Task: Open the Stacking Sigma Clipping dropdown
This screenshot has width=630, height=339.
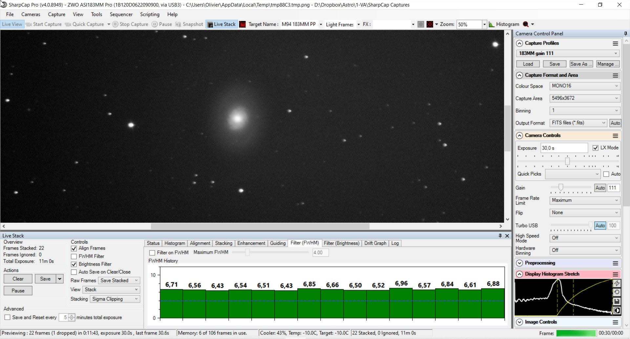Action: [x=115, y=299]
